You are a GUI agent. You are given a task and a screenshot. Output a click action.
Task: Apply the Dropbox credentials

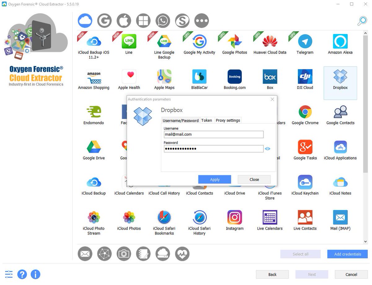(215, 179)
